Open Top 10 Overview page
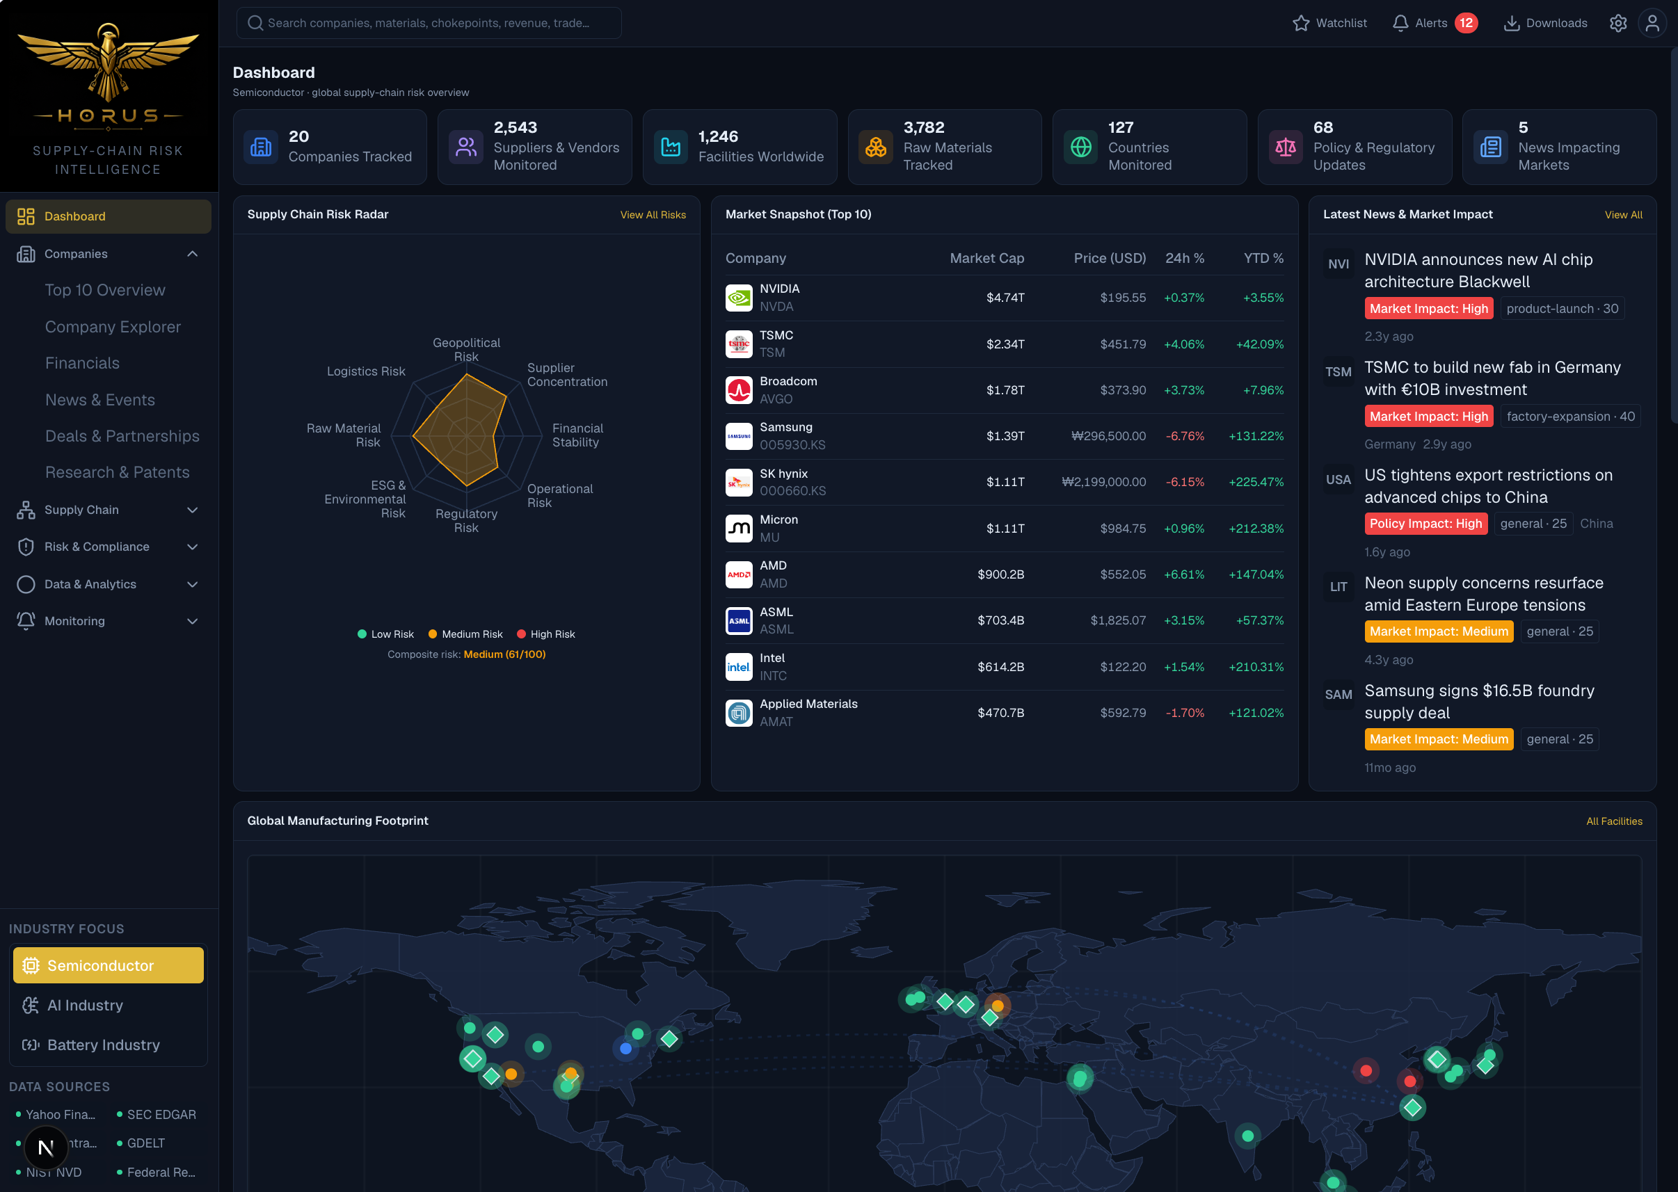The height and width of the screenshot is (1192, 1678). tap(105, 290)
